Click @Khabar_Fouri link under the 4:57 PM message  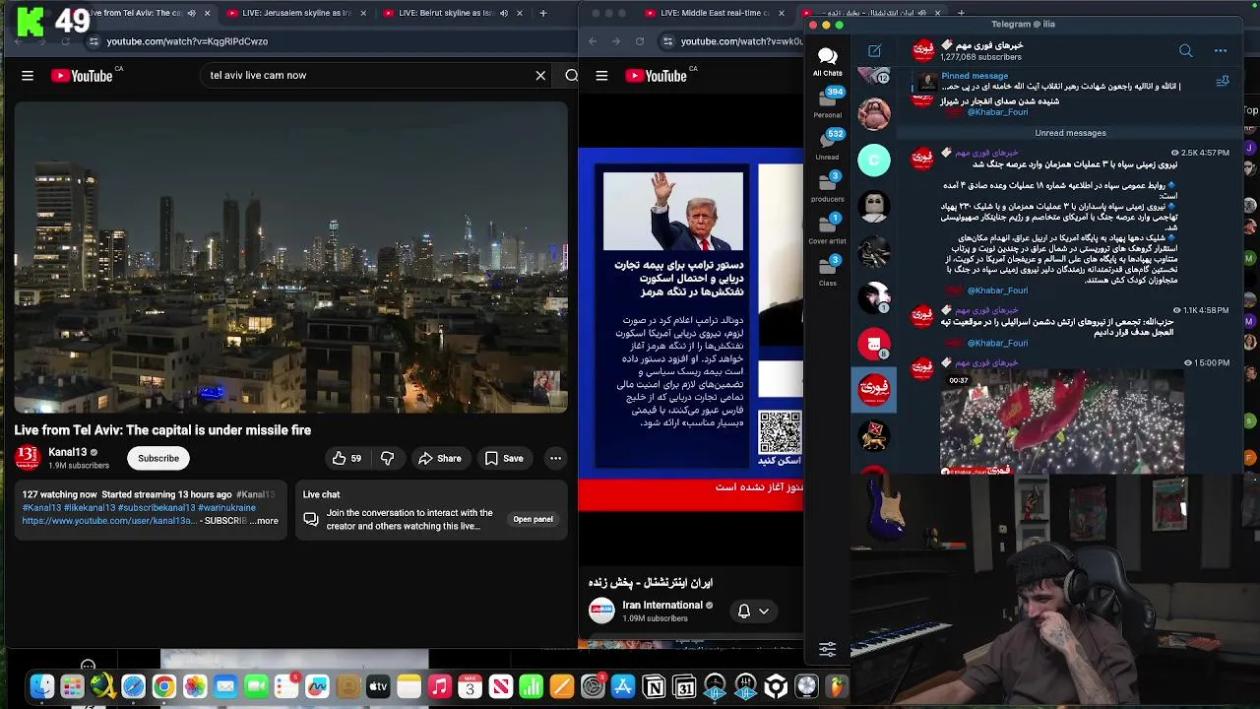click(x=997, y=290)
